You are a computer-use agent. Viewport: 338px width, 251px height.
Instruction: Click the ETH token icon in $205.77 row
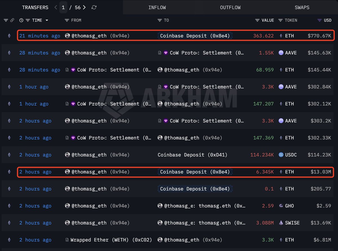pos(281,189)
